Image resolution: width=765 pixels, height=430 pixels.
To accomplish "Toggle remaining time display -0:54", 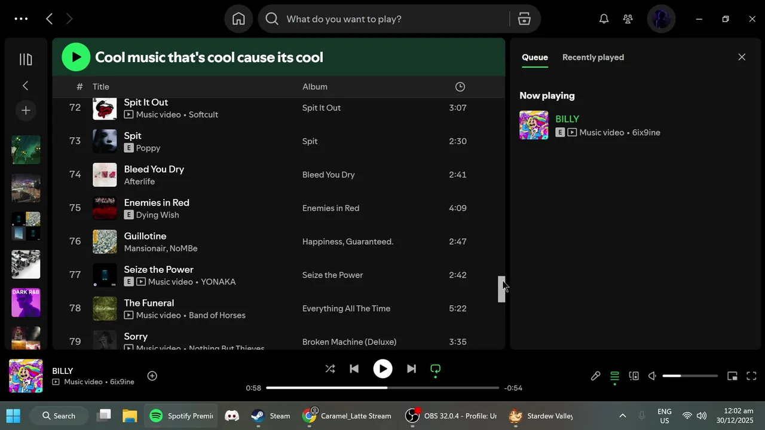I will [x=513, y=388].
